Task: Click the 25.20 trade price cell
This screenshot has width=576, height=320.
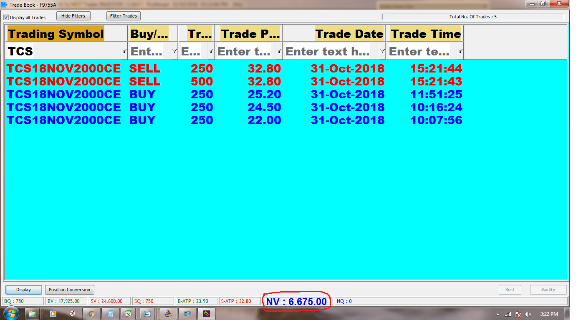Action: [264, 94]
